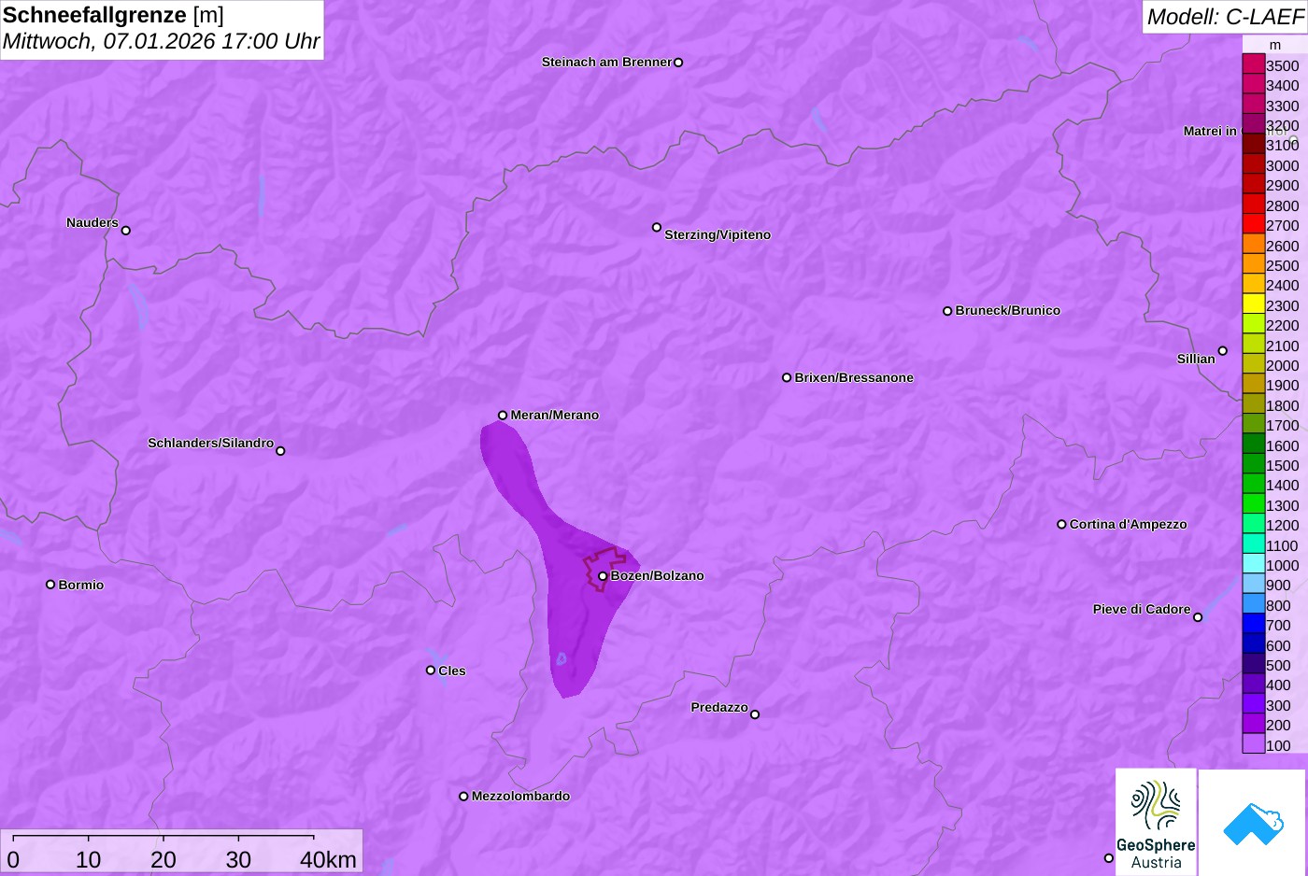Click the Bruneck/Brunico marker dot
This screenshot has height=876, width=1308.
pyautogui.click(x=947, y=311)
